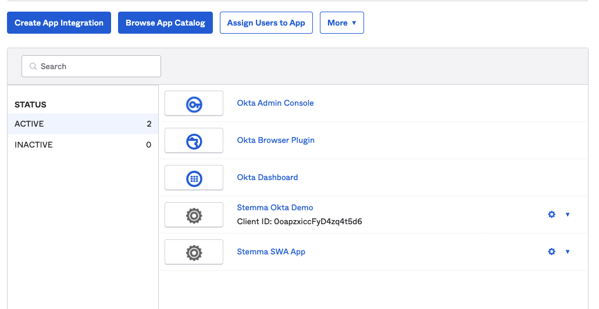This screenshot has height=309, width=599.
Task: Click the magnifier icon in Search box
Action: click(33, 66)
